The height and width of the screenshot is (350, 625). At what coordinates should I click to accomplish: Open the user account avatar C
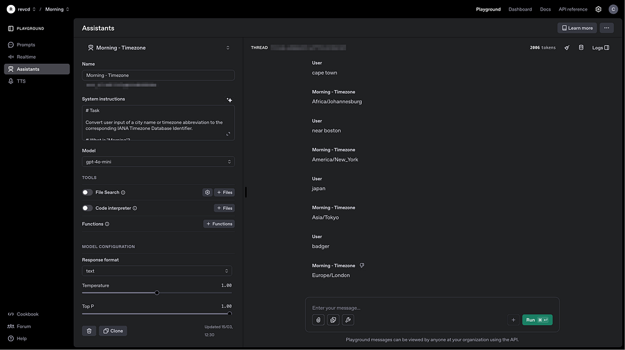pyautogui.click(x=613, y=9)
